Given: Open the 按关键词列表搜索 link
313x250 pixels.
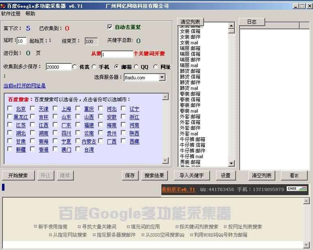Looking at the screenshot, I should pyautogui.click(x=199, y=226).
